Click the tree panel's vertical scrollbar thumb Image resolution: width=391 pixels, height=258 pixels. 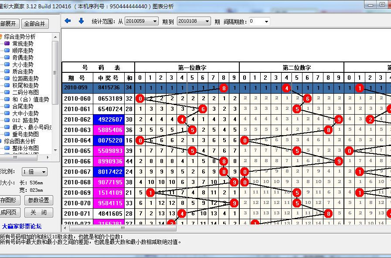pyautogui.click(x=55, y=72)
